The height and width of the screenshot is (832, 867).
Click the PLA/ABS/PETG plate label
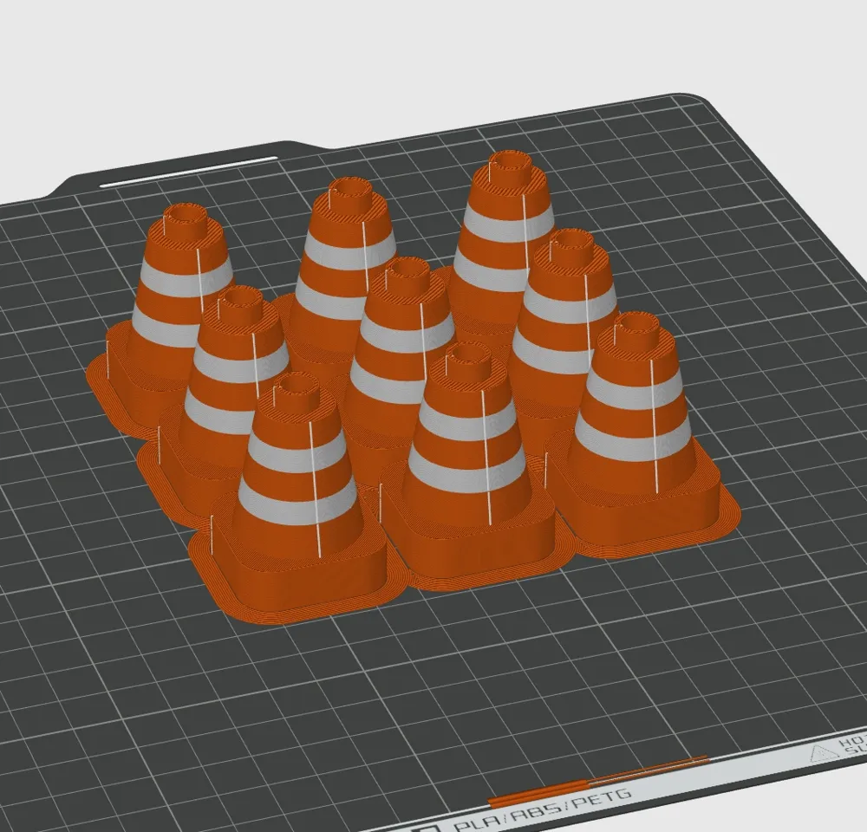544,809
